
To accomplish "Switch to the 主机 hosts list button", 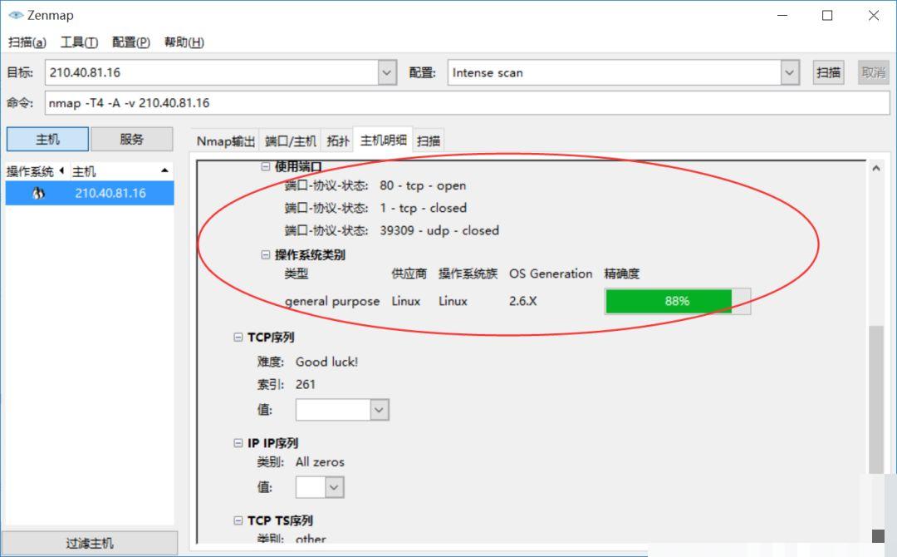I will pos(47,139).
